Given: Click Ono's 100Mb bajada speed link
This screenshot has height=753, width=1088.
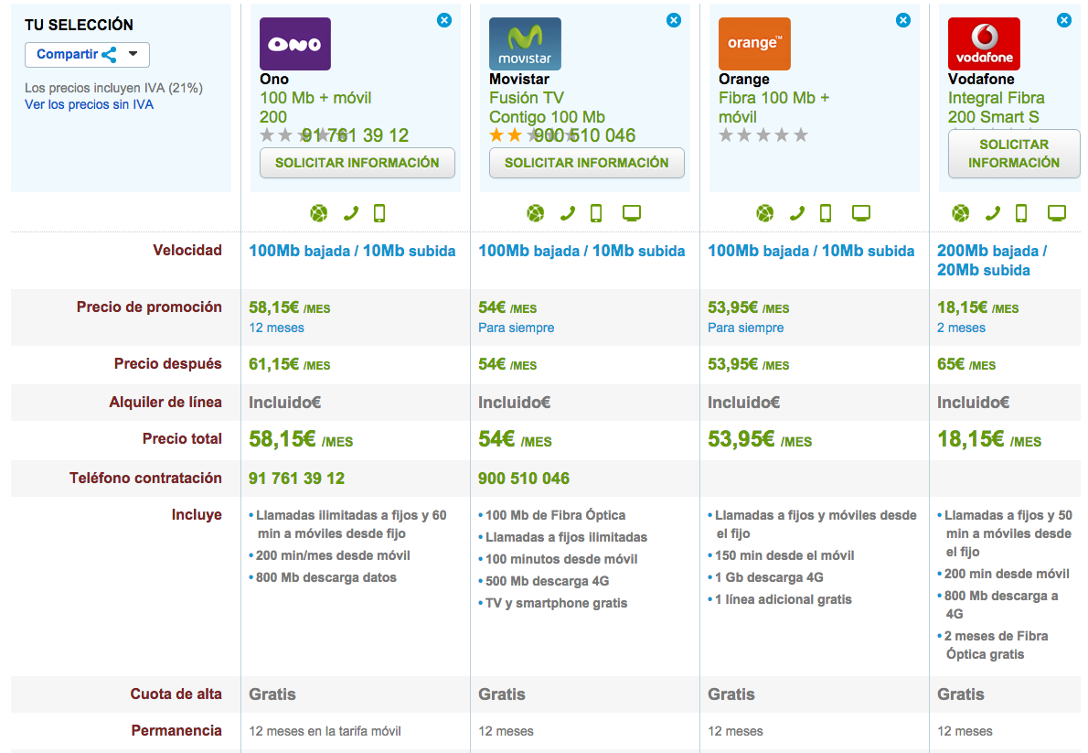Looking at the screenshot, I should coord(352,251).
